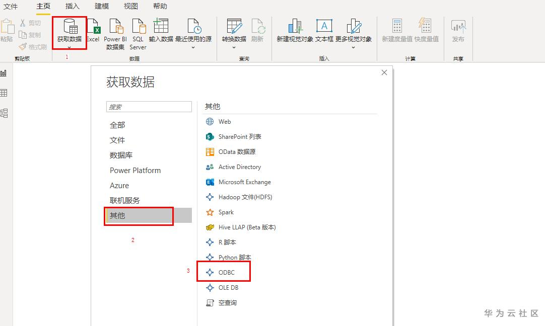Switch to the 主页 ribbon tab
Viewport: 545px width, 326px height.
tap(43, 6)
